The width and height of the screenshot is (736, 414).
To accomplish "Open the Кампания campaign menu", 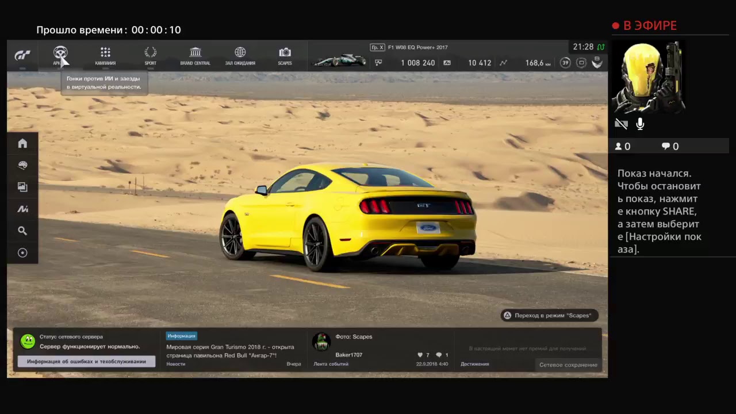I will pyautogui.click(x=105, y=56).
